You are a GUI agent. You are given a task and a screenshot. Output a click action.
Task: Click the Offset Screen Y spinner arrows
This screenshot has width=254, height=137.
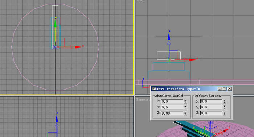pos(225,107)
